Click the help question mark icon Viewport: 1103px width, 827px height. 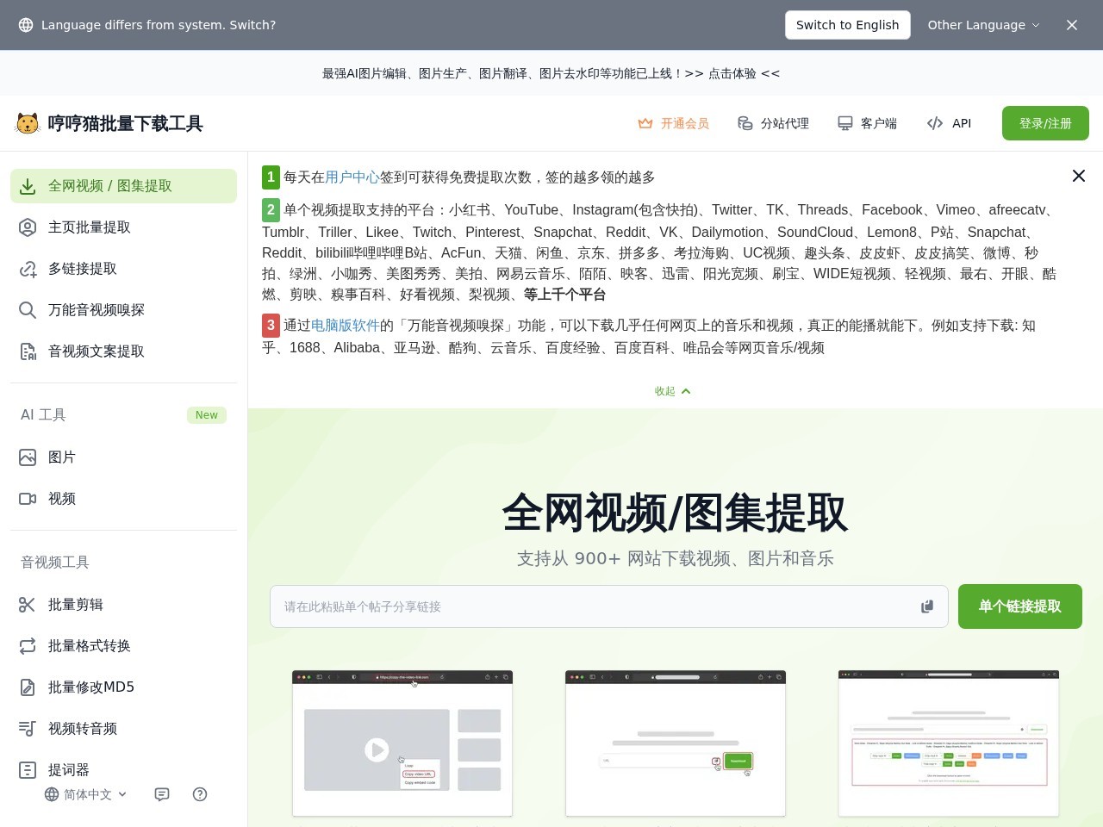point(200,794)
